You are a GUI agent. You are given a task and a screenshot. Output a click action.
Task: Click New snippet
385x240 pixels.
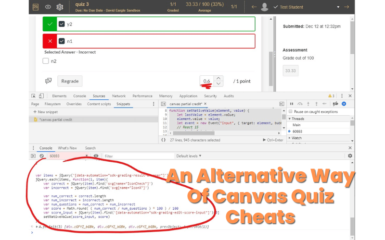[46, 112]
